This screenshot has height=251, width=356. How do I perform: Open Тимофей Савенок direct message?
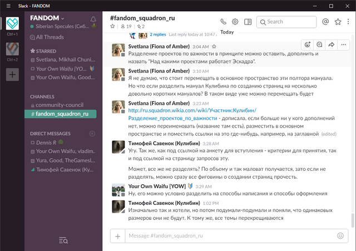click(x=62, y=170)
